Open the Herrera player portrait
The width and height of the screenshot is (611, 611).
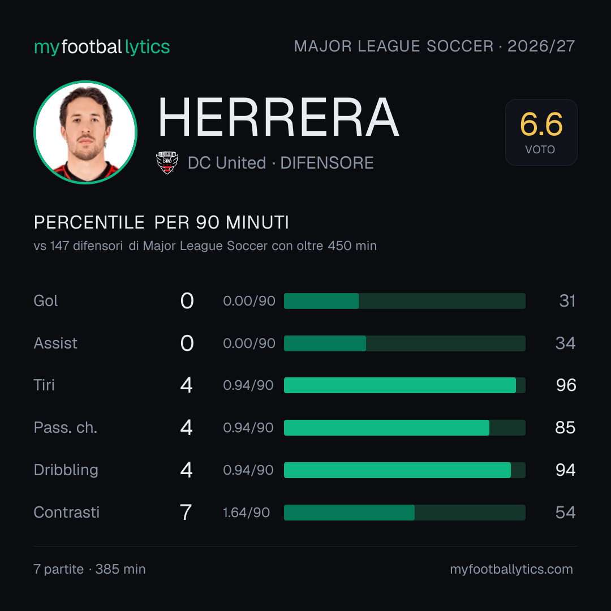tap(85, 132)
